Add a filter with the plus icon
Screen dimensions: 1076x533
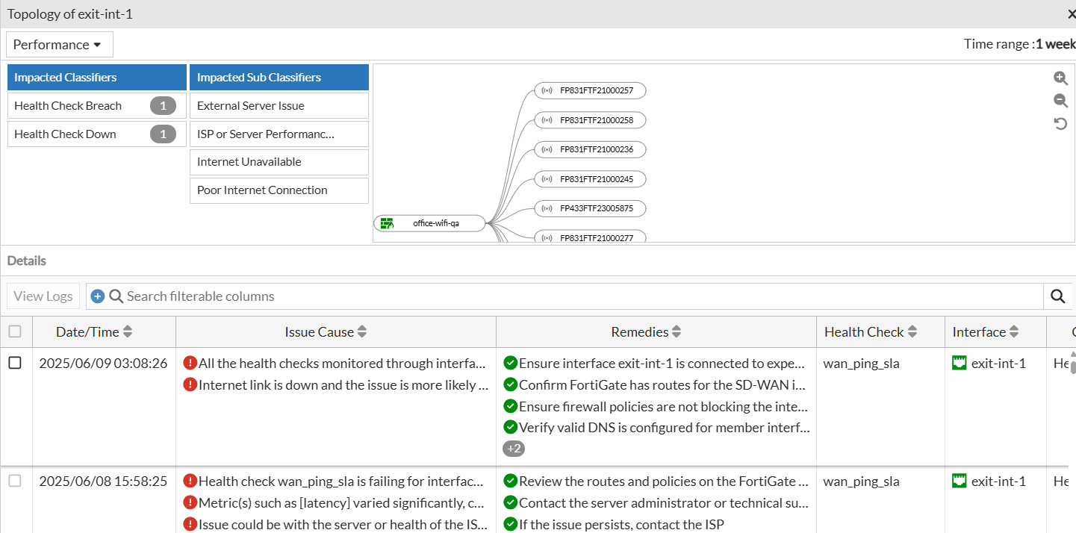(98, 296)
